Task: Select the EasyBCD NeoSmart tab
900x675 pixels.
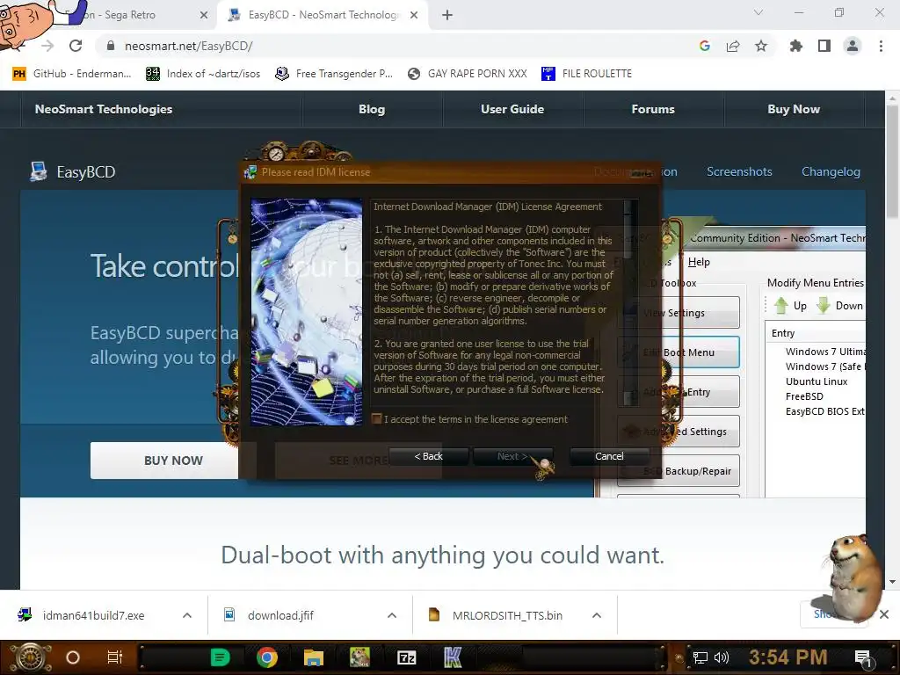Action: click(x=322, y=15)
